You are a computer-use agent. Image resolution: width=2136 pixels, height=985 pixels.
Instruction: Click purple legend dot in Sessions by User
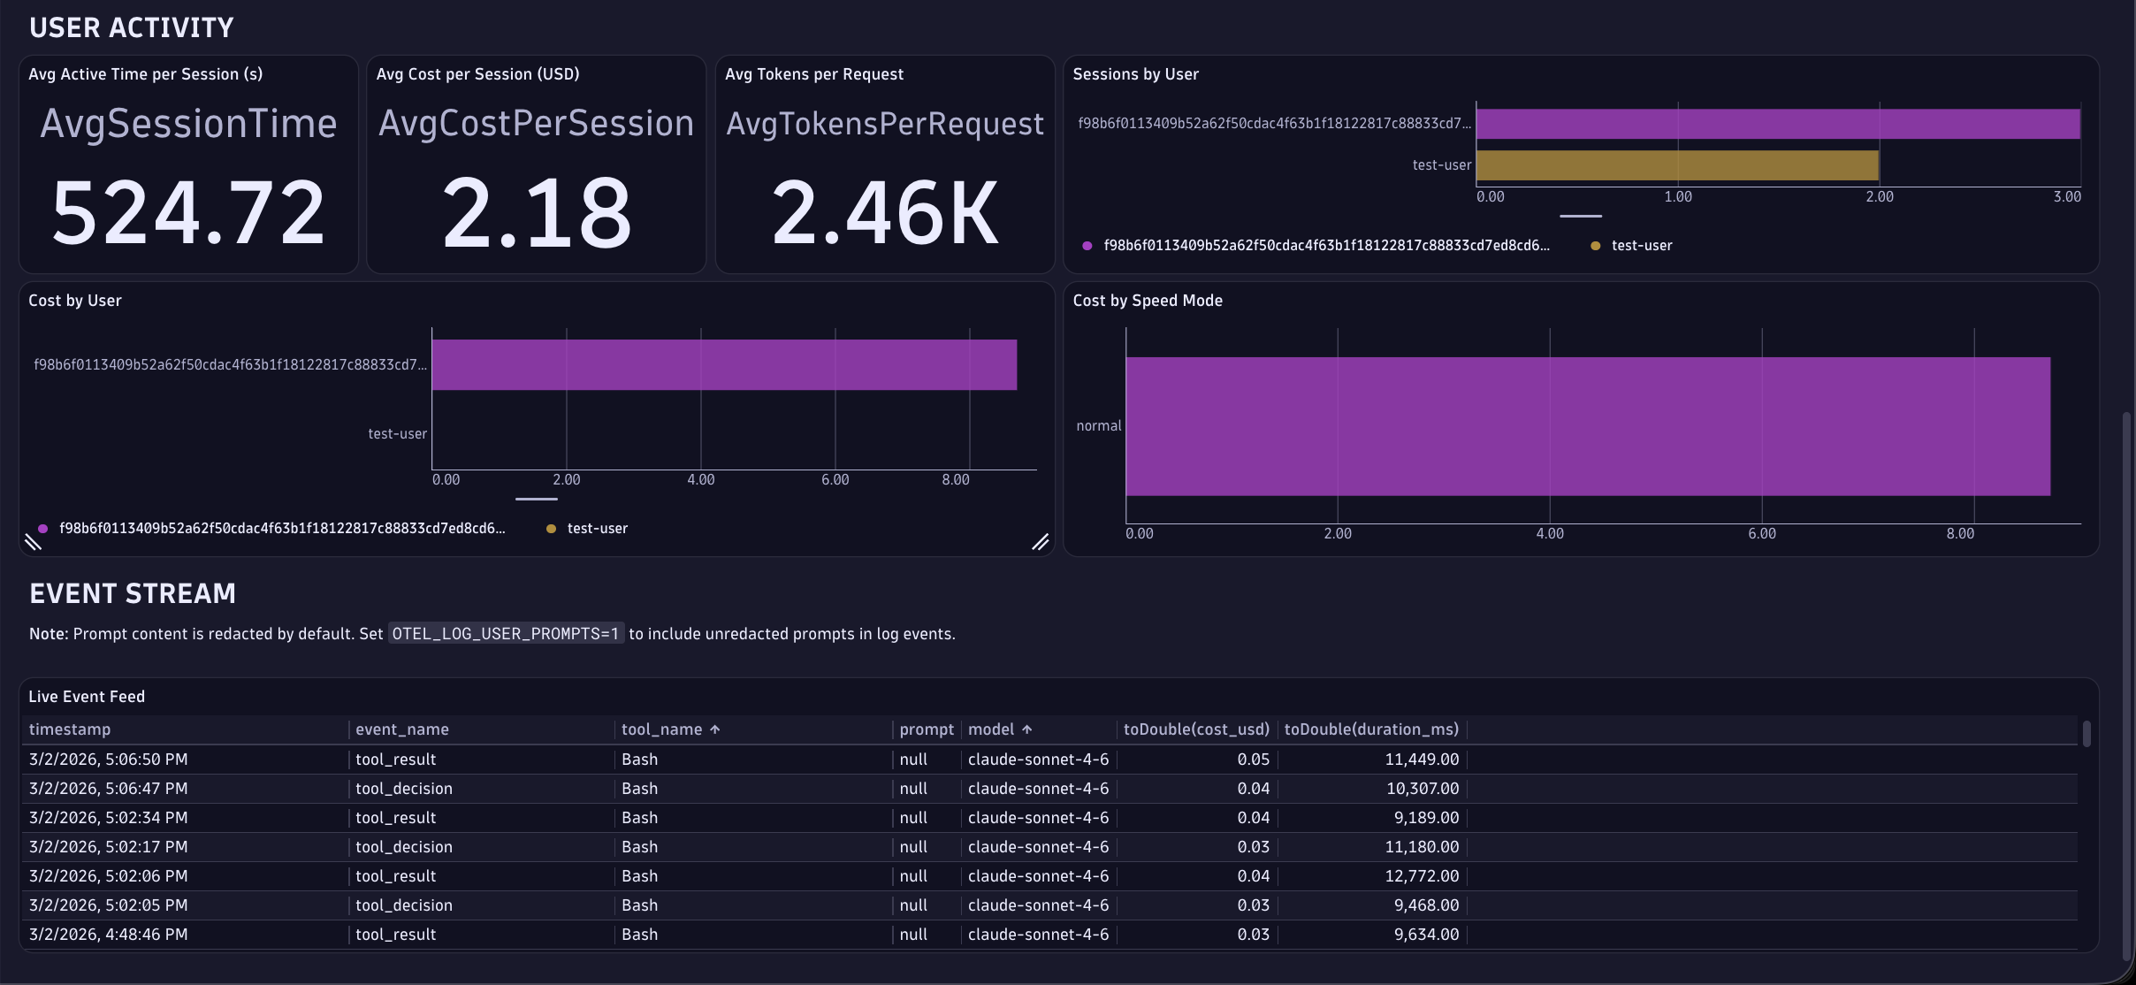coord(1087,246)
